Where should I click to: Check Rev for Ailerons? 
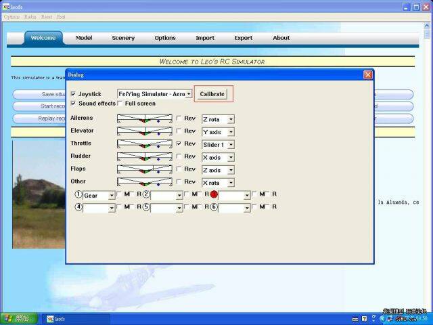point(179,118)
